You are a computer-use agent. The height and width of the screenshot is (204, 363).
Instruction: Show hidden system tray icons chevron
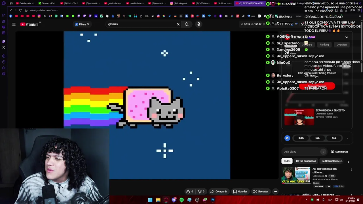306,200
